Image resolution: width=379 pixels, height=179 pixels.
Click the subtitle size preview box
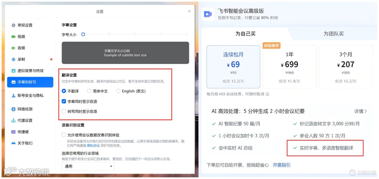(125, 53)
